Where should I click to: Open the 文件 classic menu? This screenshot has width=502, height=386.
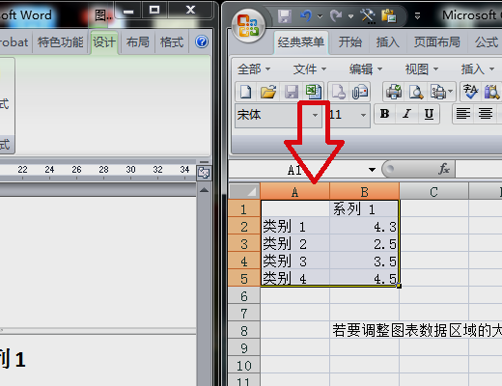pyautogui.click(x=310, y=69)
